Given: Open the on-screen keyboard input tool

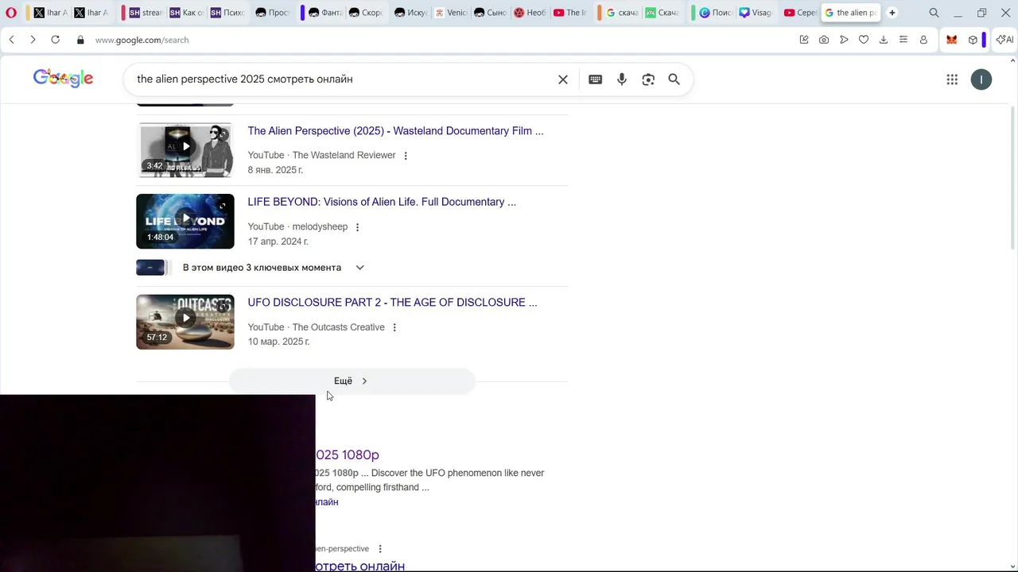Looking at the screenshot, I should [x=595, y=79].
